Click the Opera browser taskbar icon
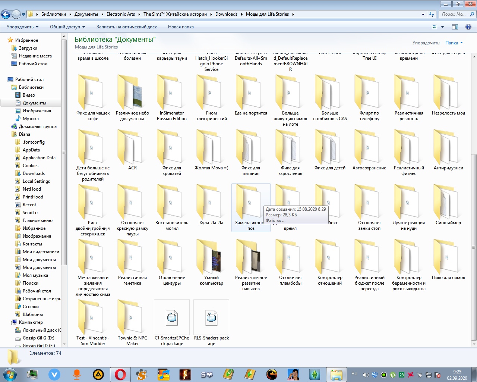This screenshot has height=382, width=477. point(120,374)
